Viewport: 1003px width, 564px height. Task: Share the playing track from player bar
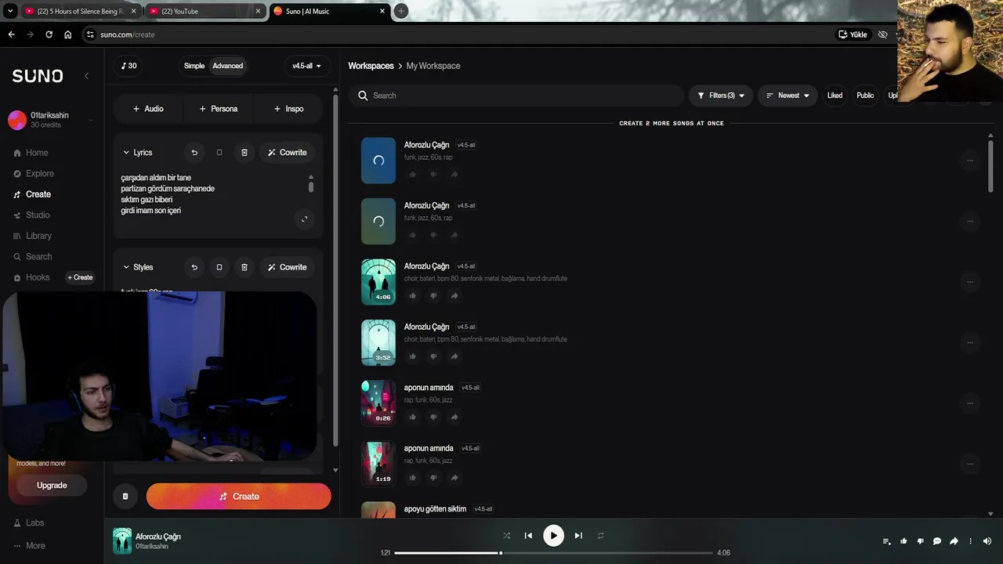click(954, 541)
